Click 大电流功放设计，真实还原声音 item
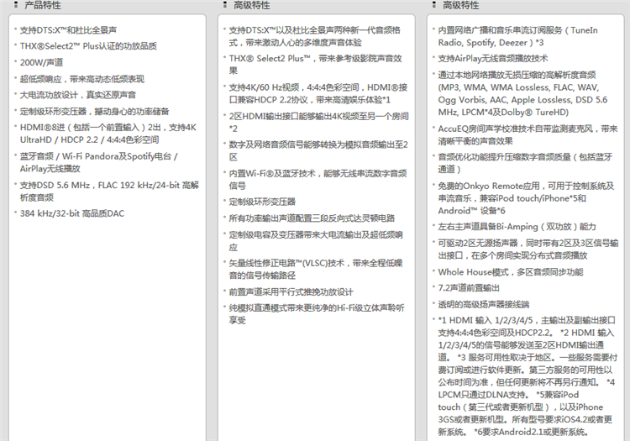Viewport: 630px width, 441px height. coord(78,95)
